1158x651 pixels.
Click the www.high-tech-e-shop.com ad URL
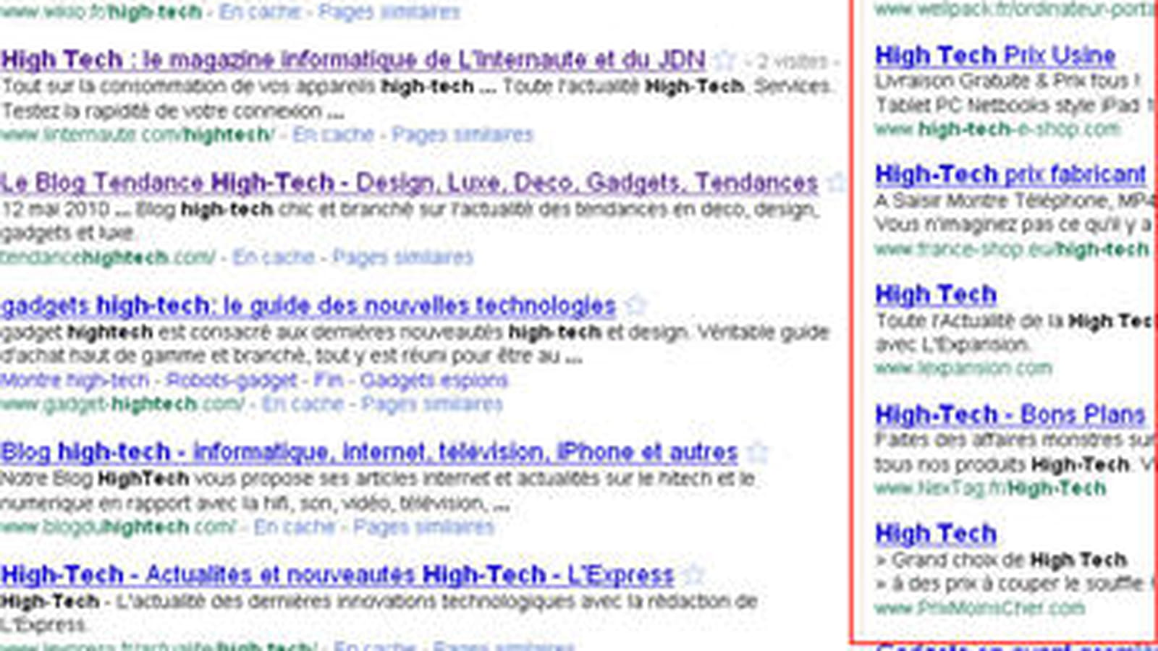997,129
